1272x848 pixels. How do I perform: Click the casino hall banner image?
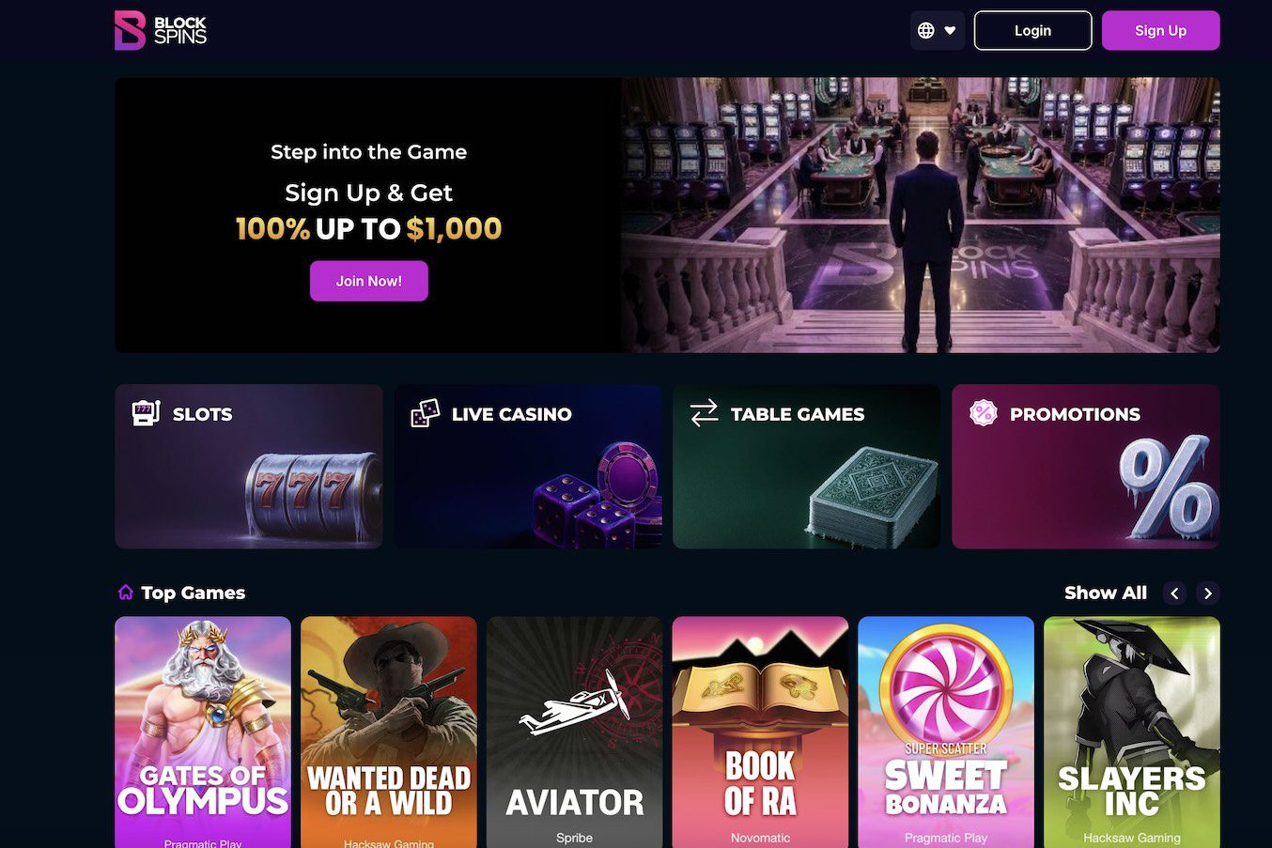point(921,215)
